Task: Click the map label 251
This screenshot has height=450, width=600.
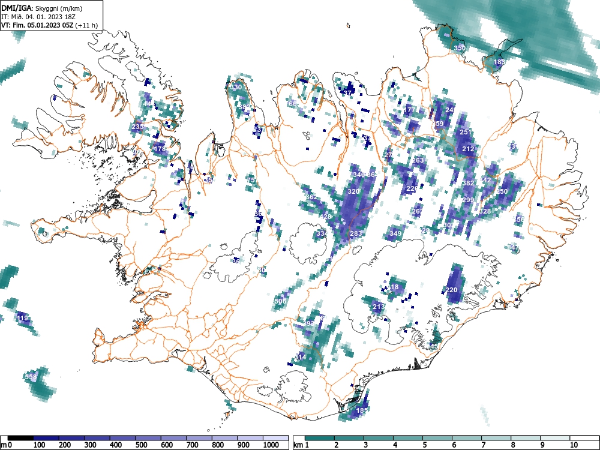Action: (466, 132)
